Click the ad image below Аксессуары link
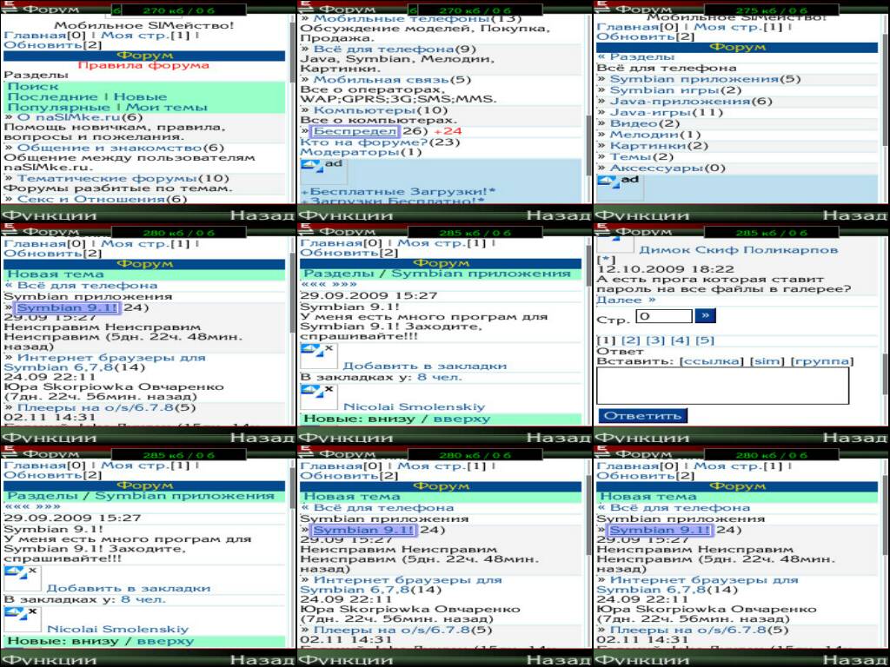The image size is (890, 667). point(609,182)
